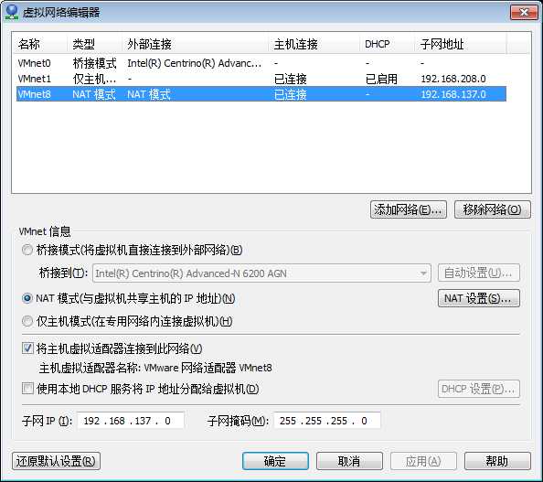543x482 pixels.
Task: Click the 还原默认设置 button
Action: (x=56, y=461)
